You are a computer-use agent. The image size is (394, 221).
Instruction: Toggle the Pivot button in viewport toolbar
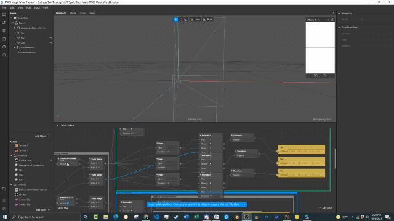tap(208, 20)
